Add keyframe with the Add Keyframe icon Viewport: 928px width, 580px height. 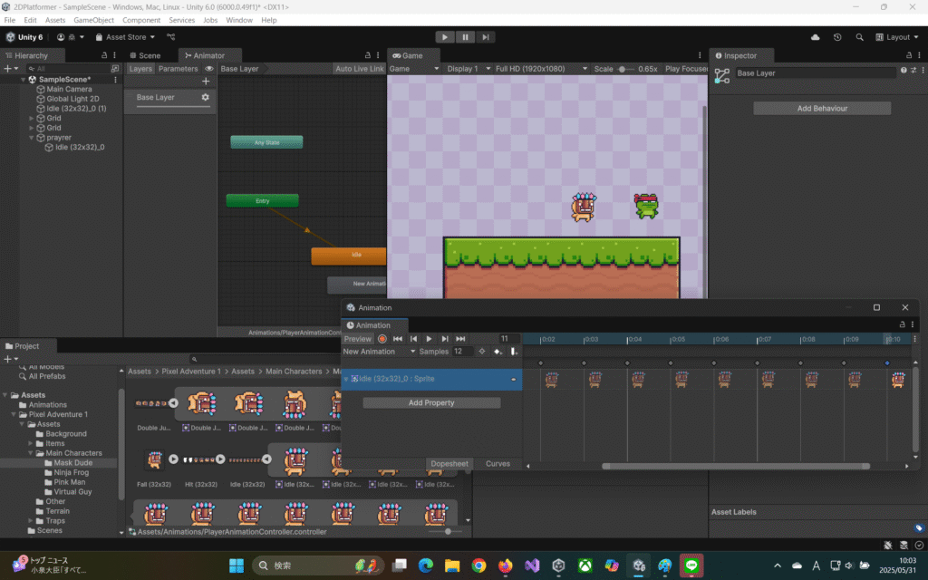coord(498,352)
